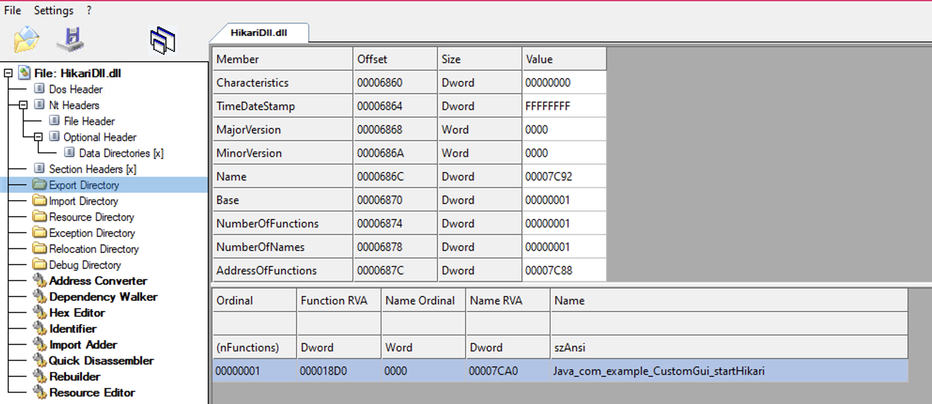Screen dimensions: 932x404
Task: Select Section Headers [x] in the tree
Action: pos(92,169)
